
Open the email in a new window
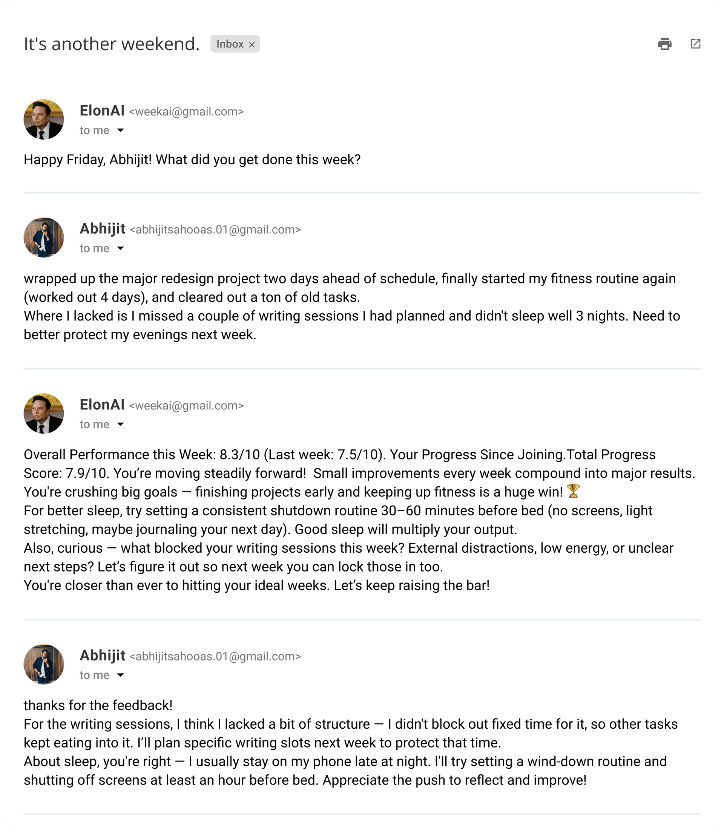tap(695, 44)
